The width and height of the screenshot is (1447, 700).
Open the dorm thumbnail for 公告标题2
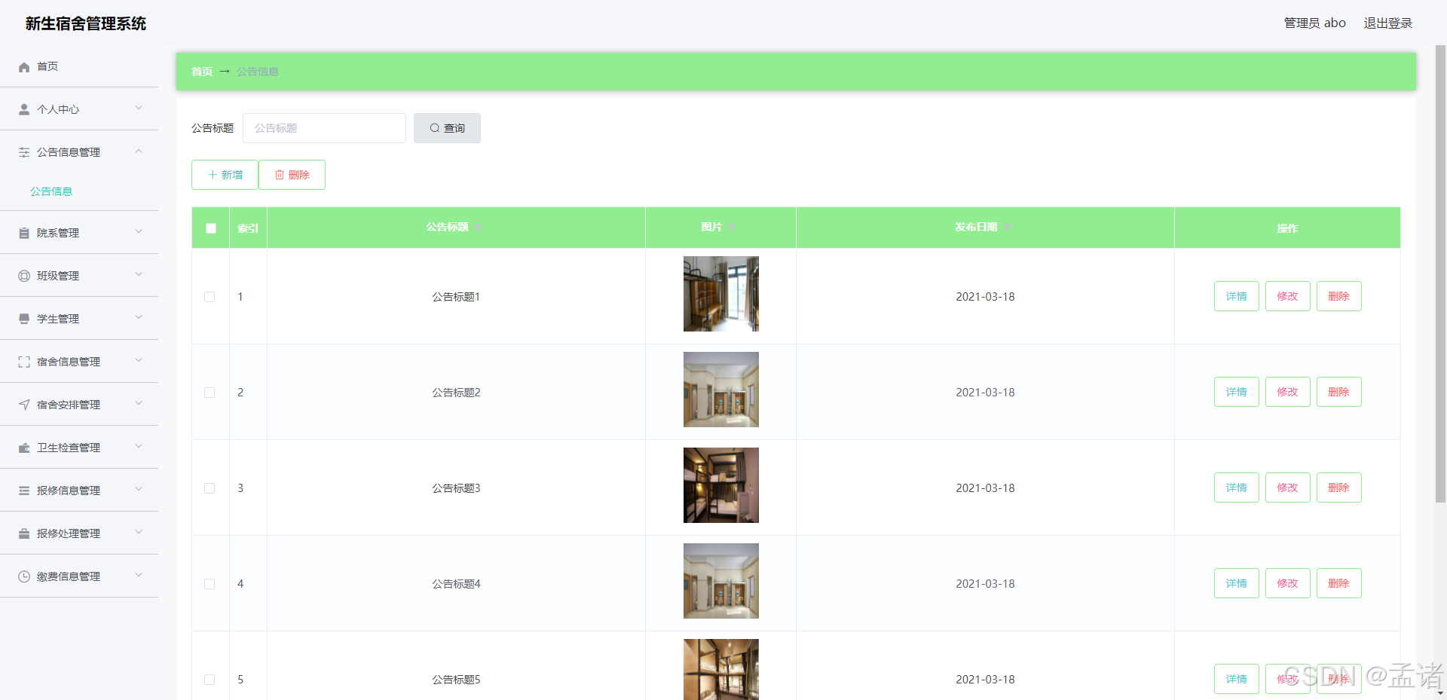click(720, 390)
